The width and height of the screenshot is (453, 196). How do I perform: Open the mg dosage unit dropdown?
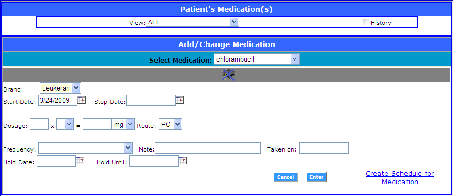[123, 124]
